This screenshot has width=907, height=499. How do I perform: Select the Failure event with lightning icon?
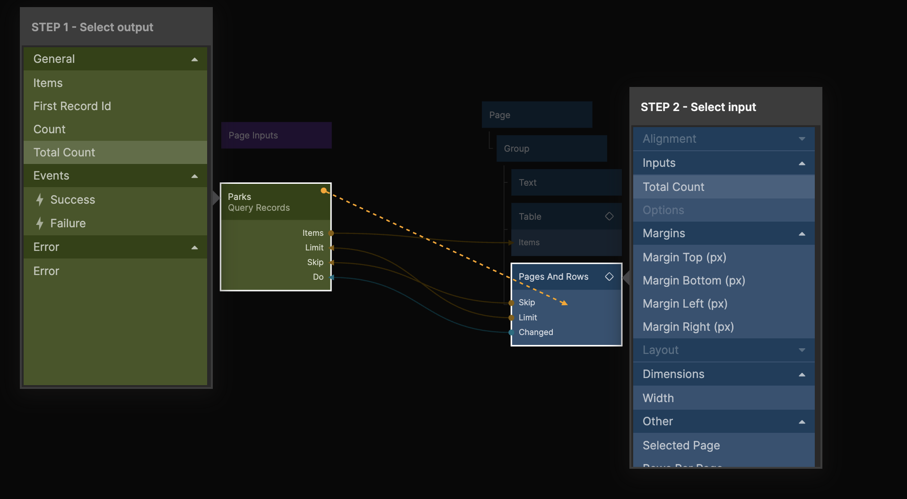tap(68, 224)
